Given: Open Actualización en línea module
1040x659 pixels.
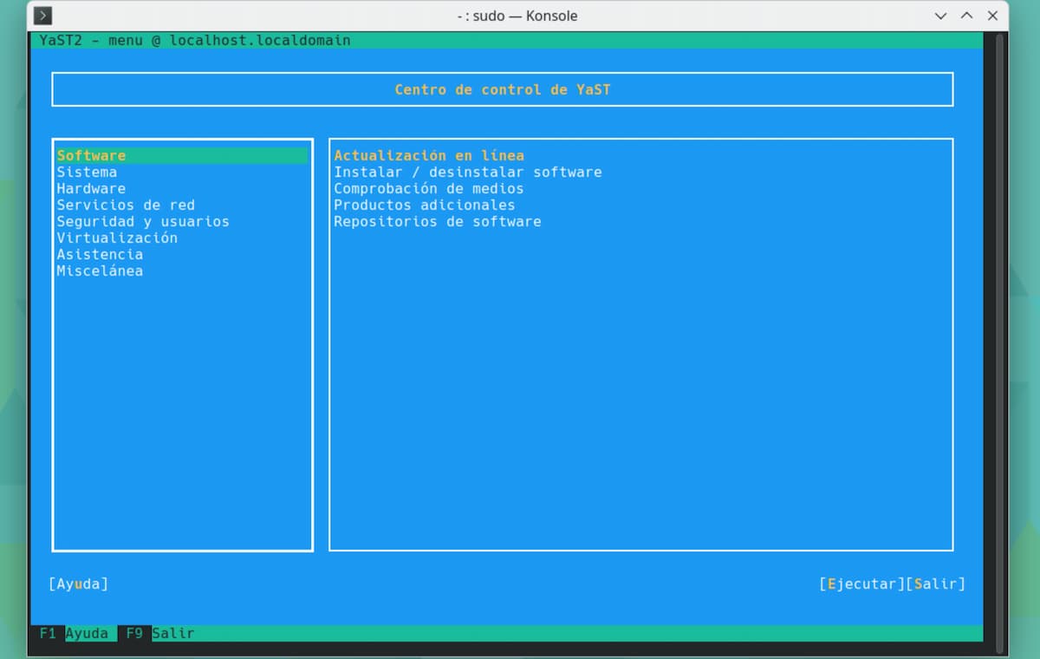Looking at the screenshot, I should (429, 156).
